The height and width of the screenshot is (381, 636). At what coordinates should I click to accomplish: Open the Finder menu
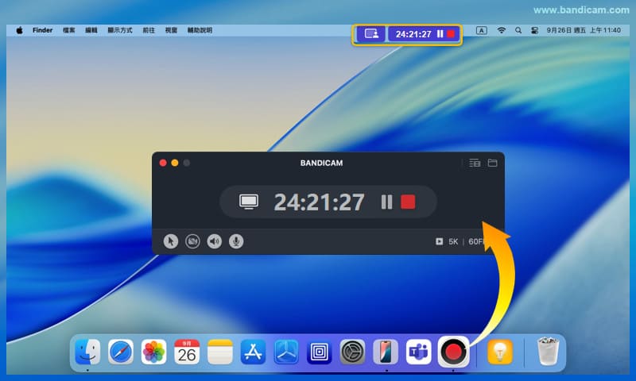[x=43, y=30]
